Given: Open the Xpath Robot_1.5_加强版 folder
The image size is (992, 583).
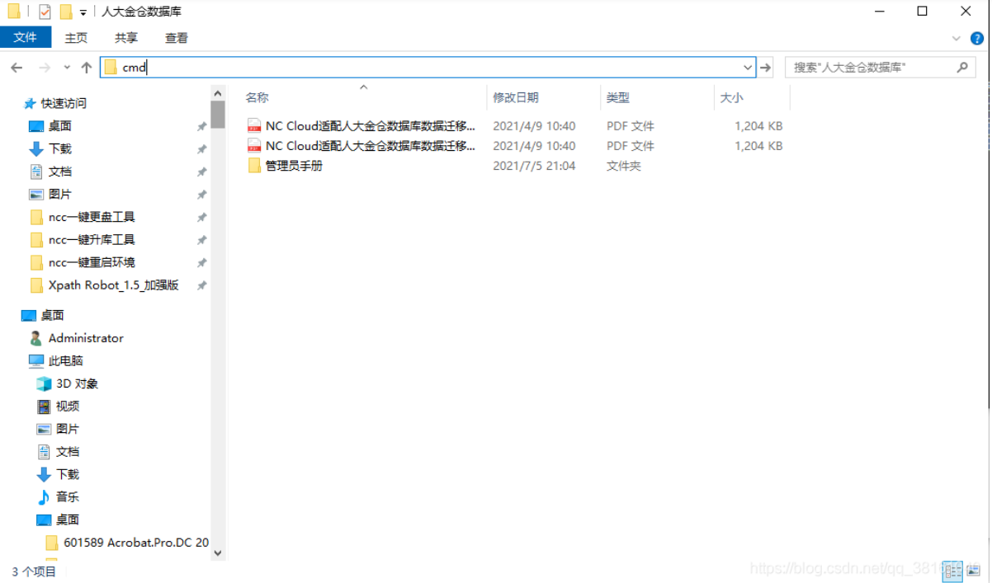Looking at the screenshot, I should tap(113, 285).
